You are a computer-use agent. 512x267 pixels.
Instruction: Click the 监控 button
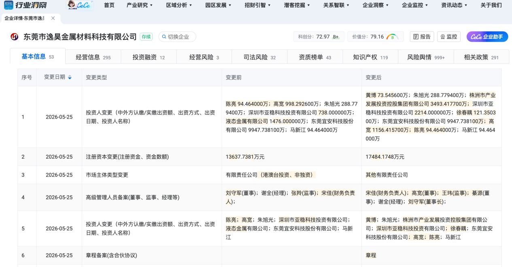pyautogui.click(x=449, y=37)
